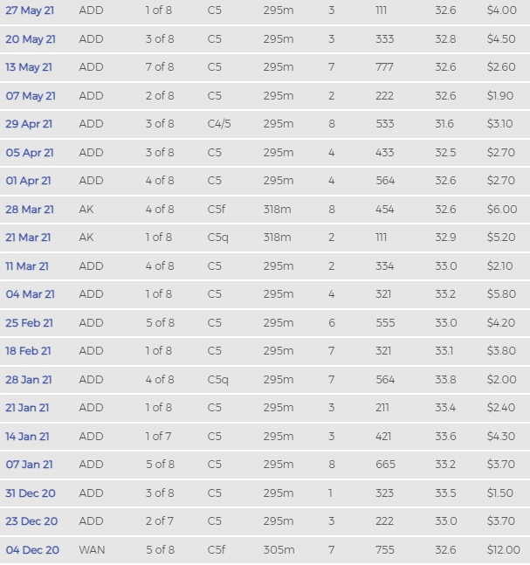
Task: Click the 07 Jan 21 date link
Action: coord(29,465)
